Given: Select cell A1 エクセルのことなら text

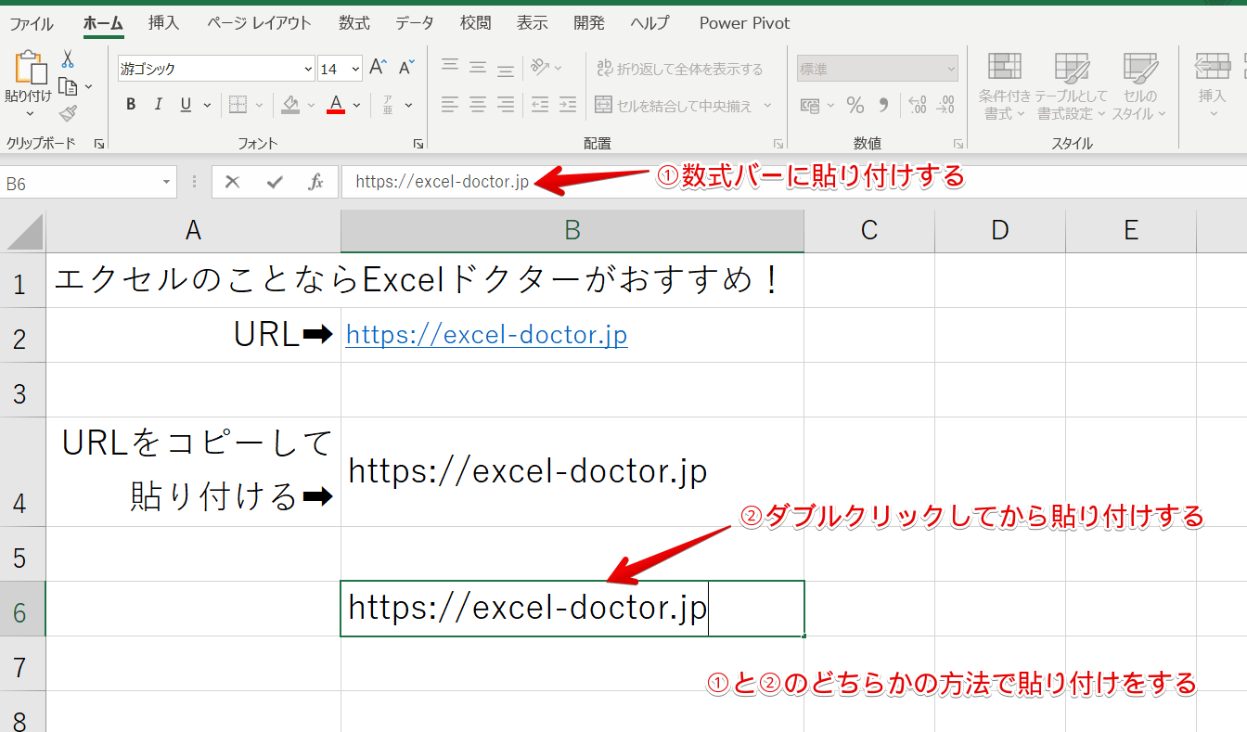Looking at the screenshot, I should click(193, 280).
